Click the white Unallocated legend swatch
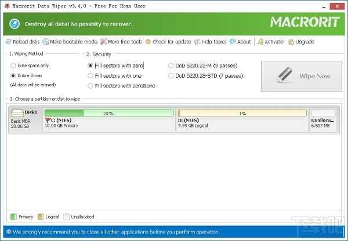Viewport: 348px width, 241px height. 66,217
